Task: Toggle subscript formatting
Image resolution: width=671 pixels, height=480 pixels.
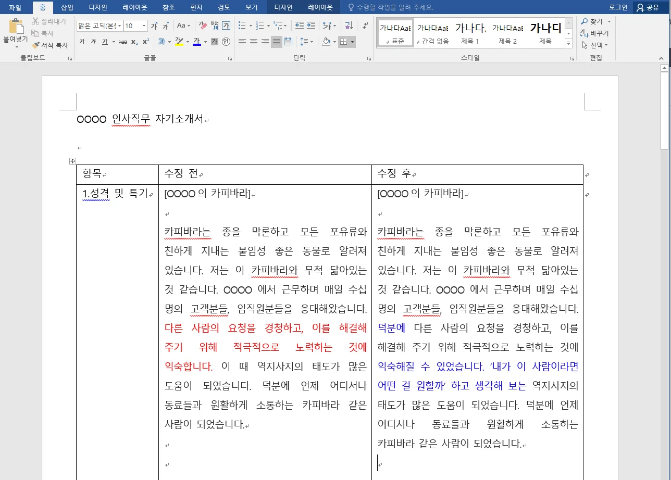Action: (134, 42)
